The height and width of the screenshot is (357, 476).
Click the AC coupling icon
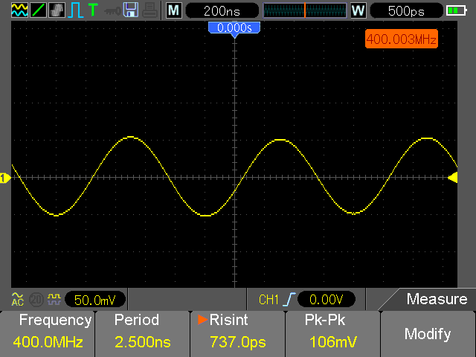[x=18, y=299]
